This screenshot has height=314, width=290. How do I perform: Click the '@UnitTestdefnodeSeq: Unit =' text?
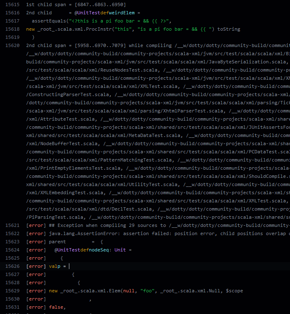(x=93, y=250)
